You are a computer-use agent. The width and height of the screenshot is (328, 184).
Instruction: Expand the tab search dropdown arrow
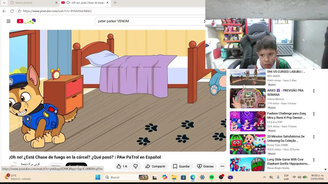pyautogui.click(x=4, y=3)
